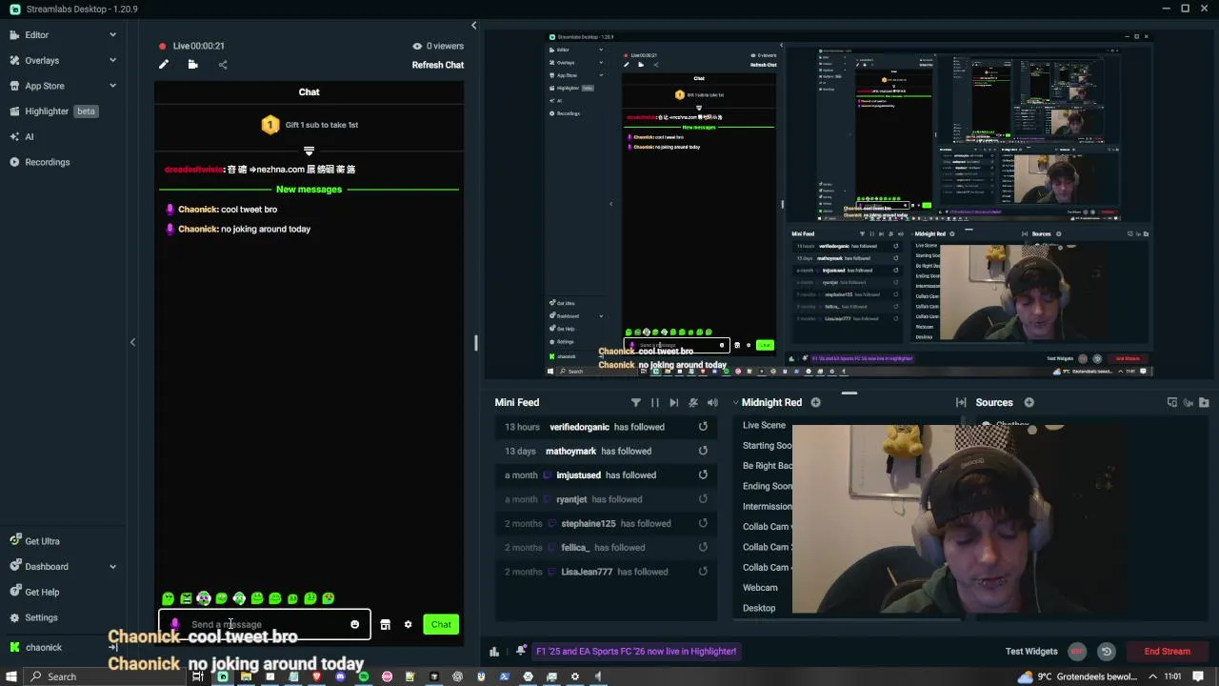The image size is (1219, 686).
Task: Select the Webcam scene
Action: coord(760,587)
